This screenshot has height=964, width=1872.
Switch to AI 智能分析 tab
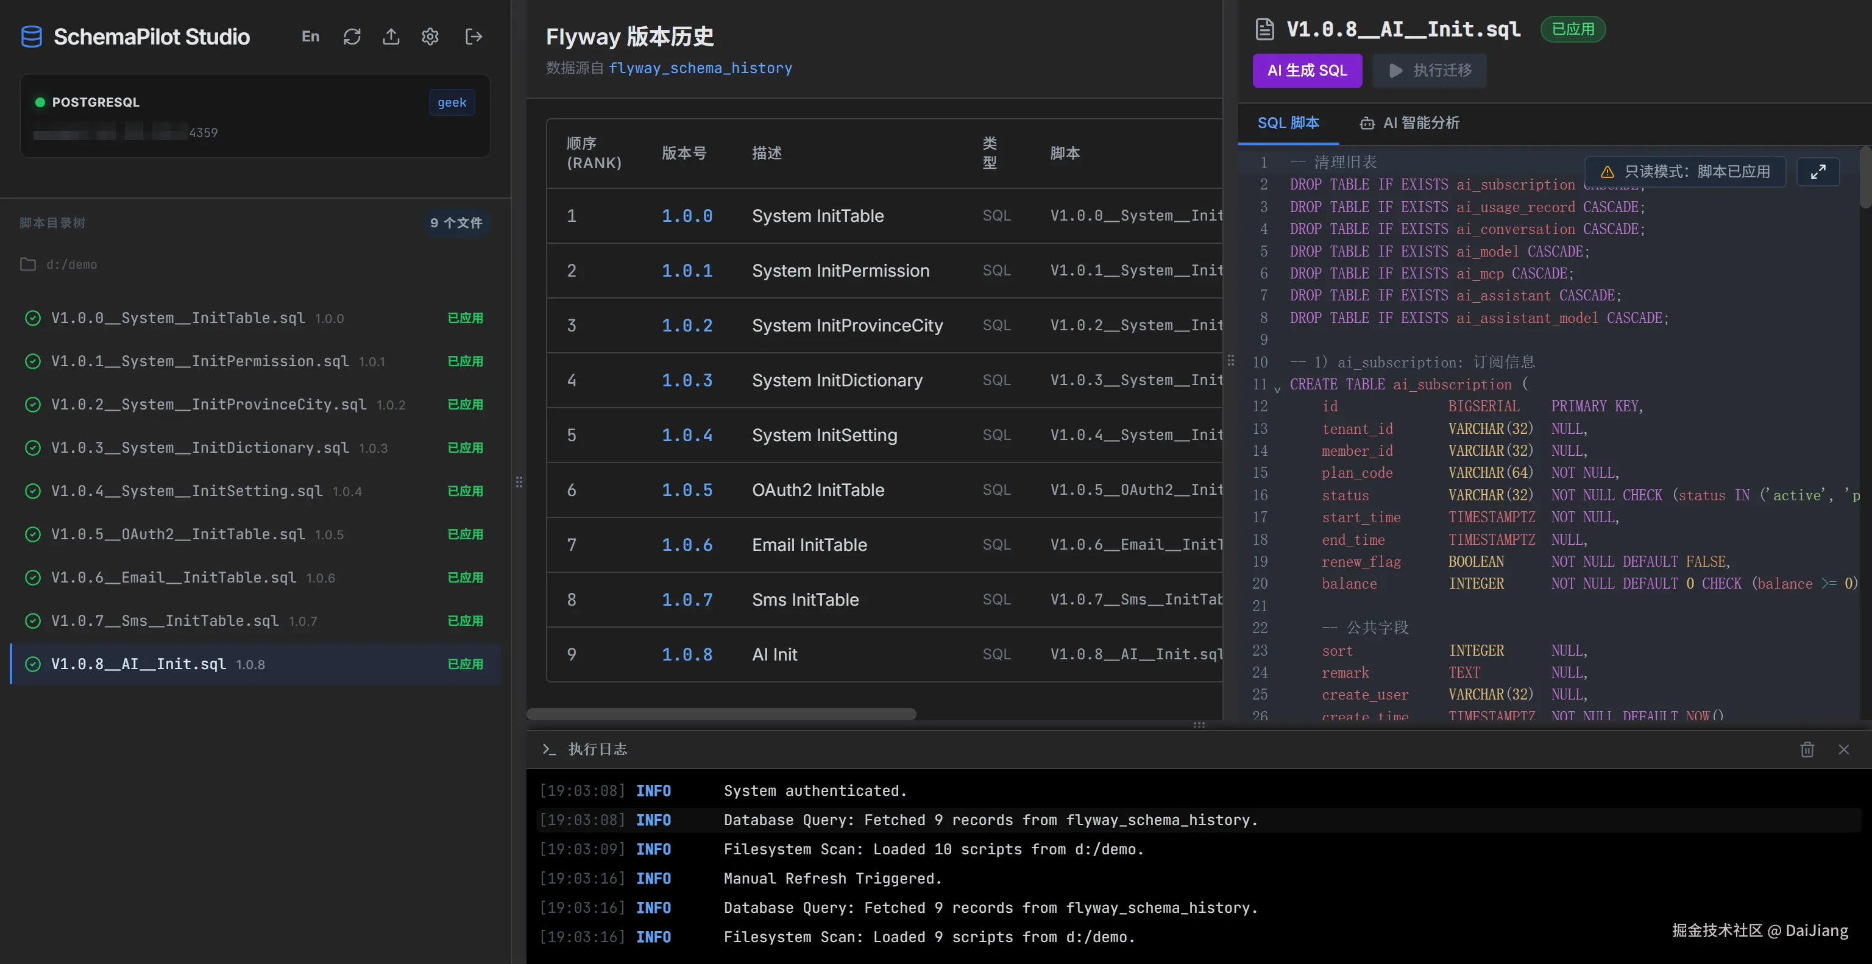1409,122
